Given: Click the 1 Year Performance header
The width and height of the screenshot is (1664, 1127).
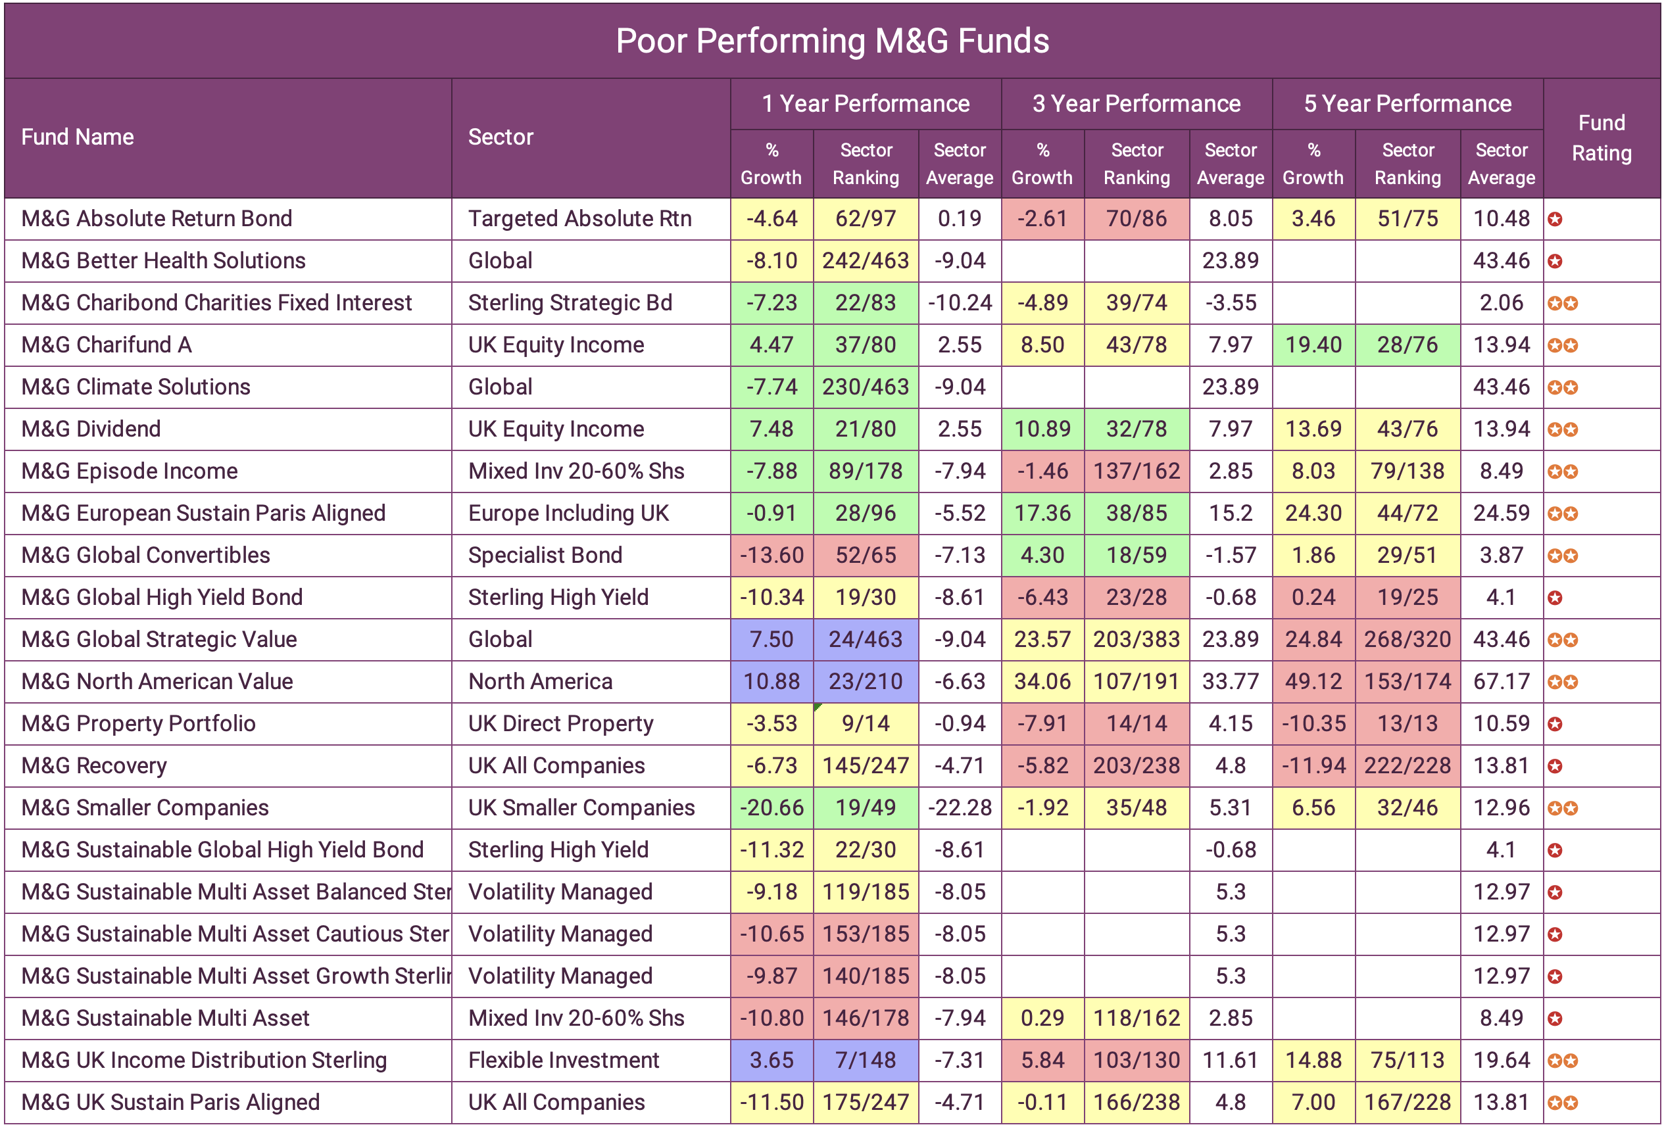Looking at the screenshot, I should pyautogui.click(x=865, y=103).
